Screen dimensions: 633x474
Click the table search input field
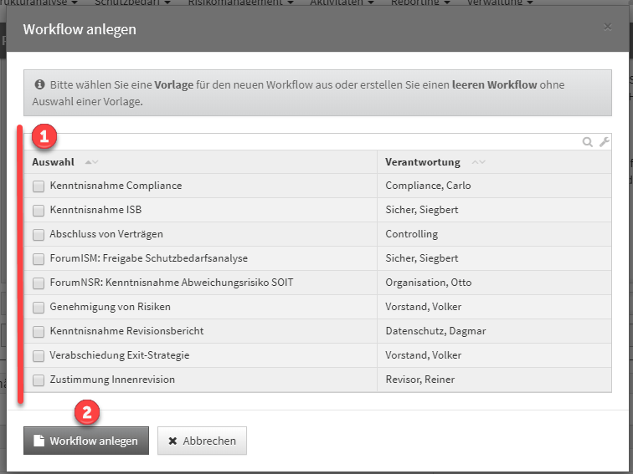pyautogui.click(x=301, y=142)
